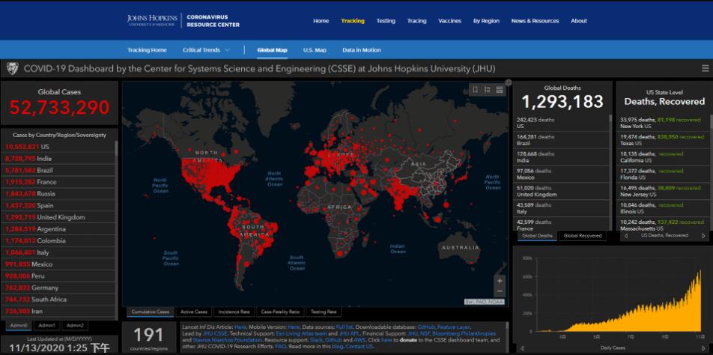The height and width of the screenshot is (355, 713).
Task: Select South Africa in the cases list
Action: tap(58, 300)
